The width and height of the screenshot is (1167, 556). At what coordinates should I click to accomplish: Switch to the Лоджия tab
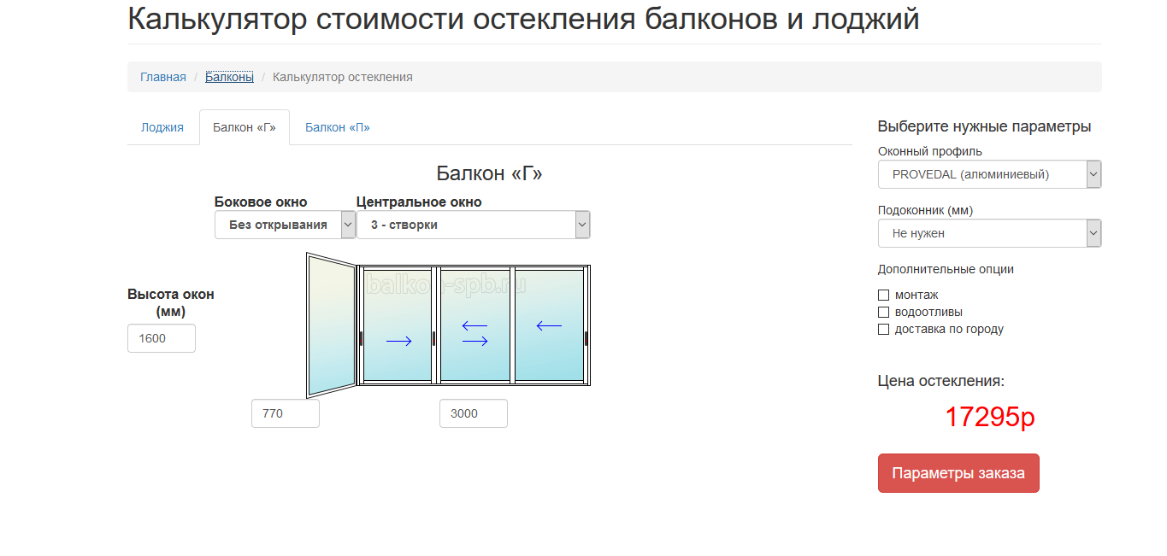(162, 126)
